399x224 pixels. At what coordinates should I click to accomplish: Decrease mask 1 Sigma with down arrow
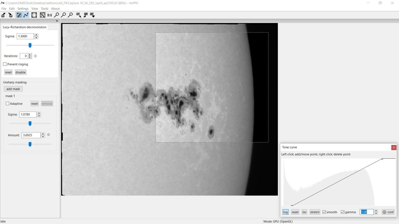(39, 116)
